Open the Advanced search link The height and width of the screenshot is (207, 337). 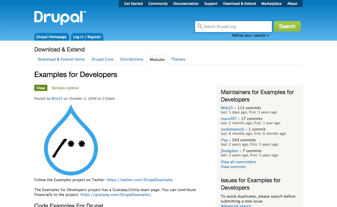pyautogui.click(x=236, y=206)
